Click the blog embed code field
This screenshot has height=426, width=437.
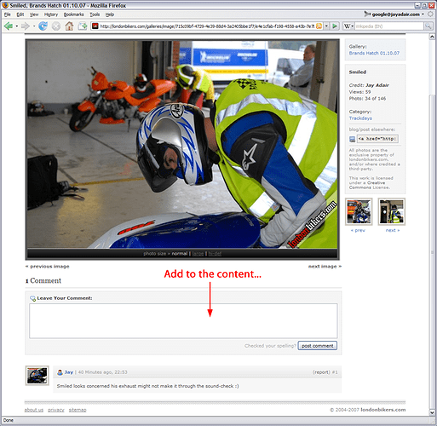click(377, 139)
